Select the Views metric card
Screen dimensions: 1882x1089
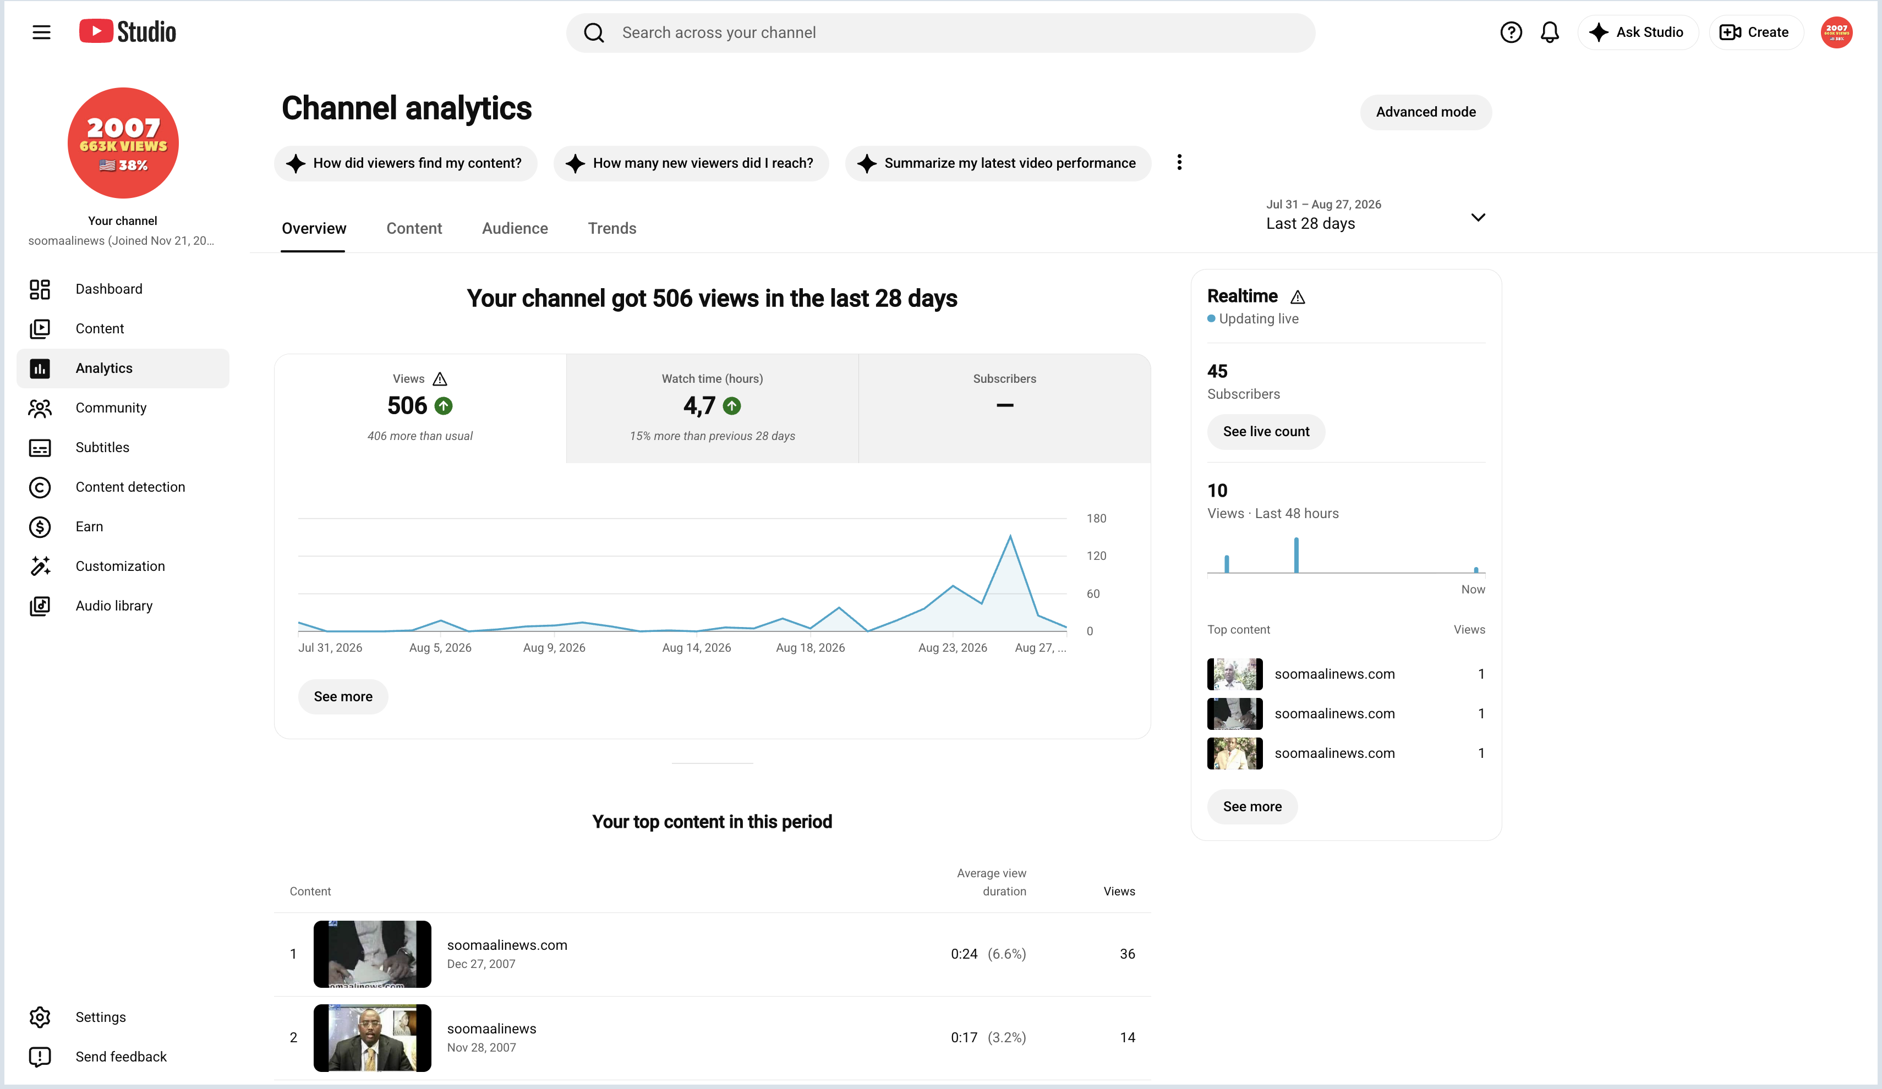(420, 408)
